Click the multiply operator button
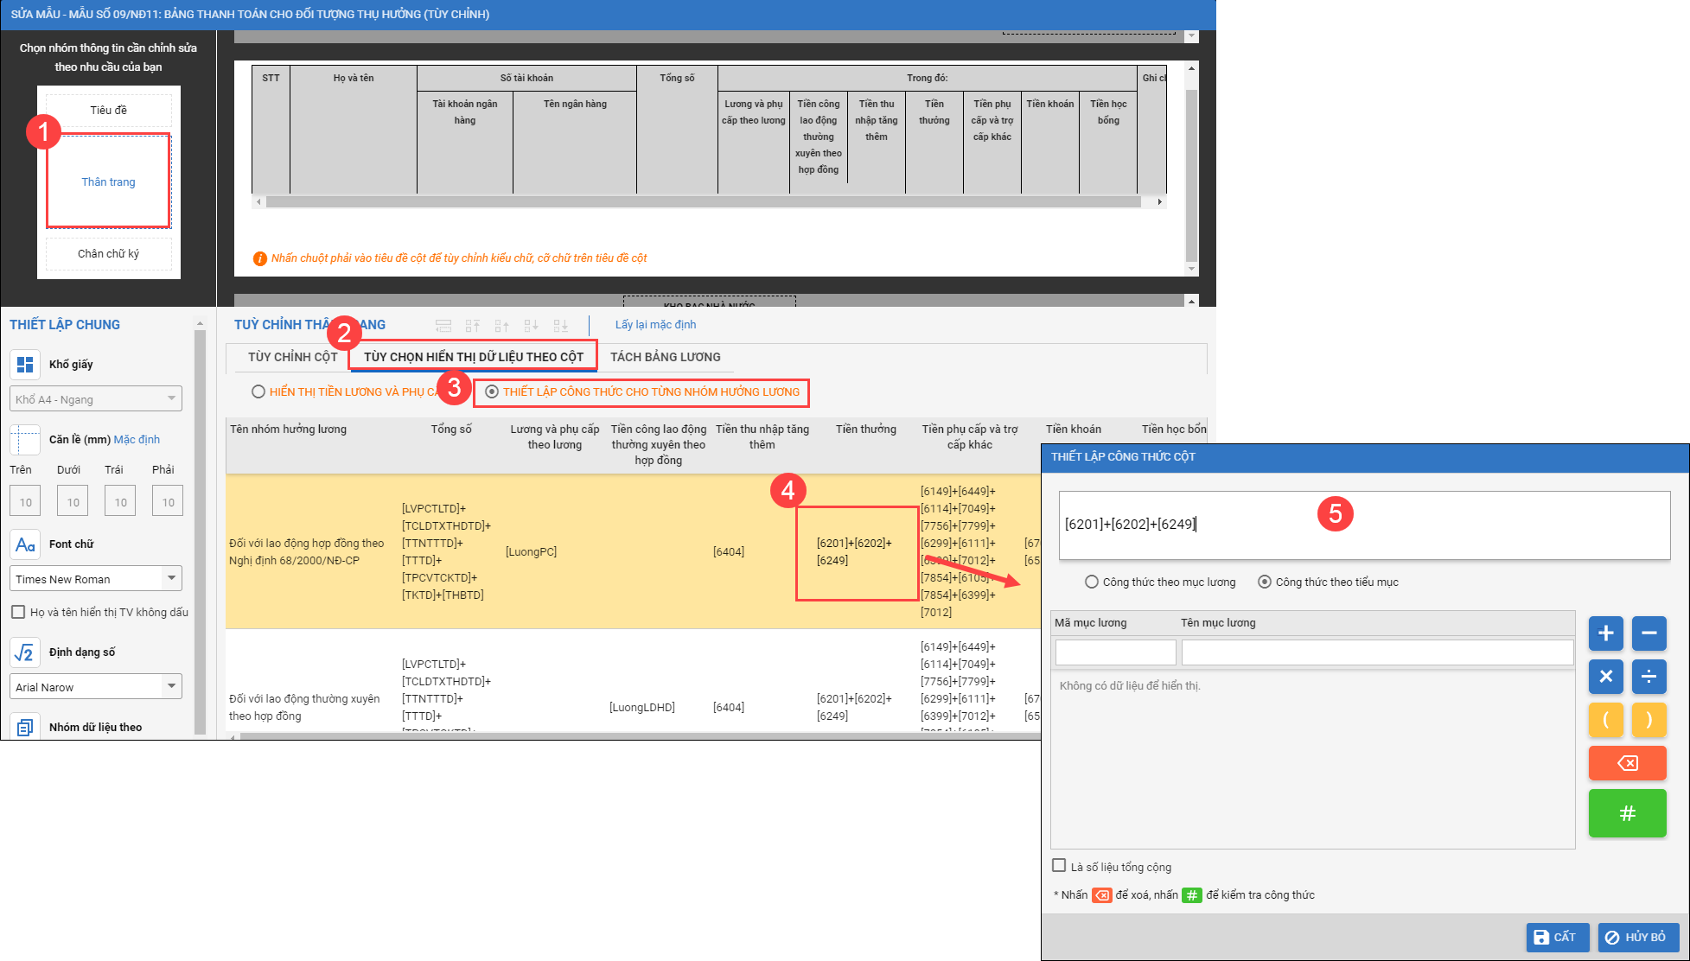This screenshot has height=961, width=1690. pyautogui.click(x=1605, y=677)
